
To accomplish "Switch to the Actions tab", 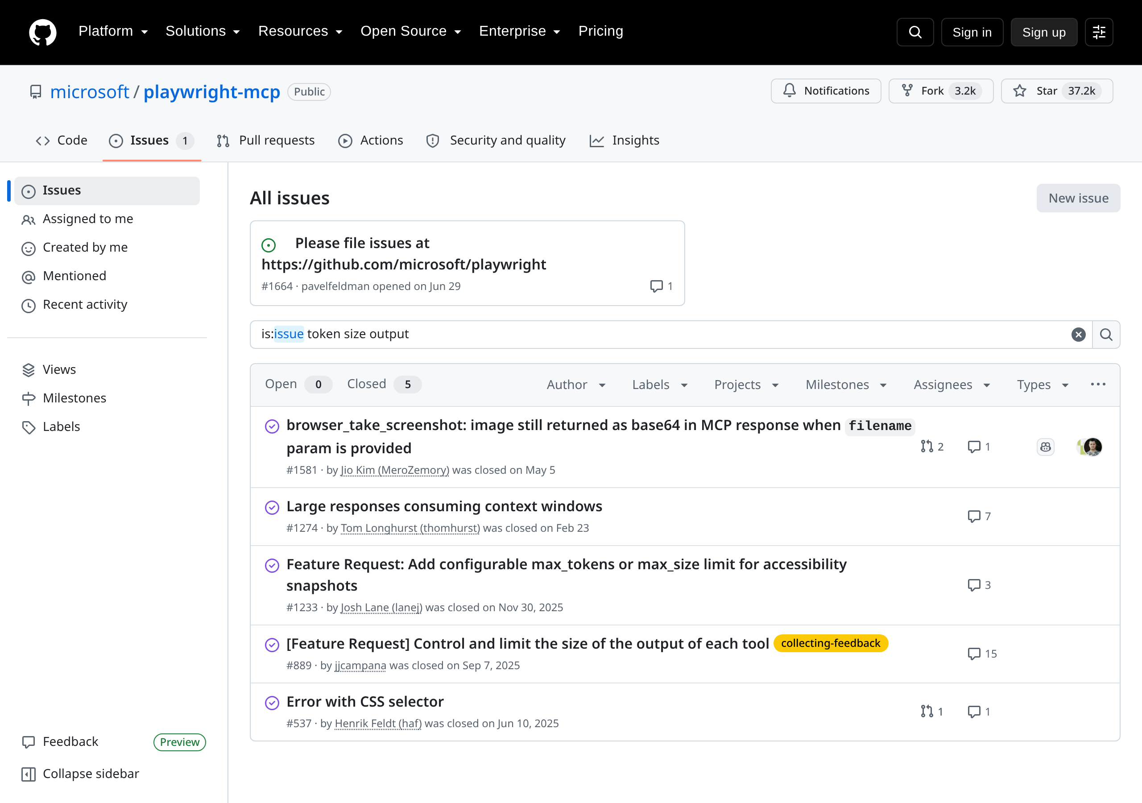I will click(371, 140).
